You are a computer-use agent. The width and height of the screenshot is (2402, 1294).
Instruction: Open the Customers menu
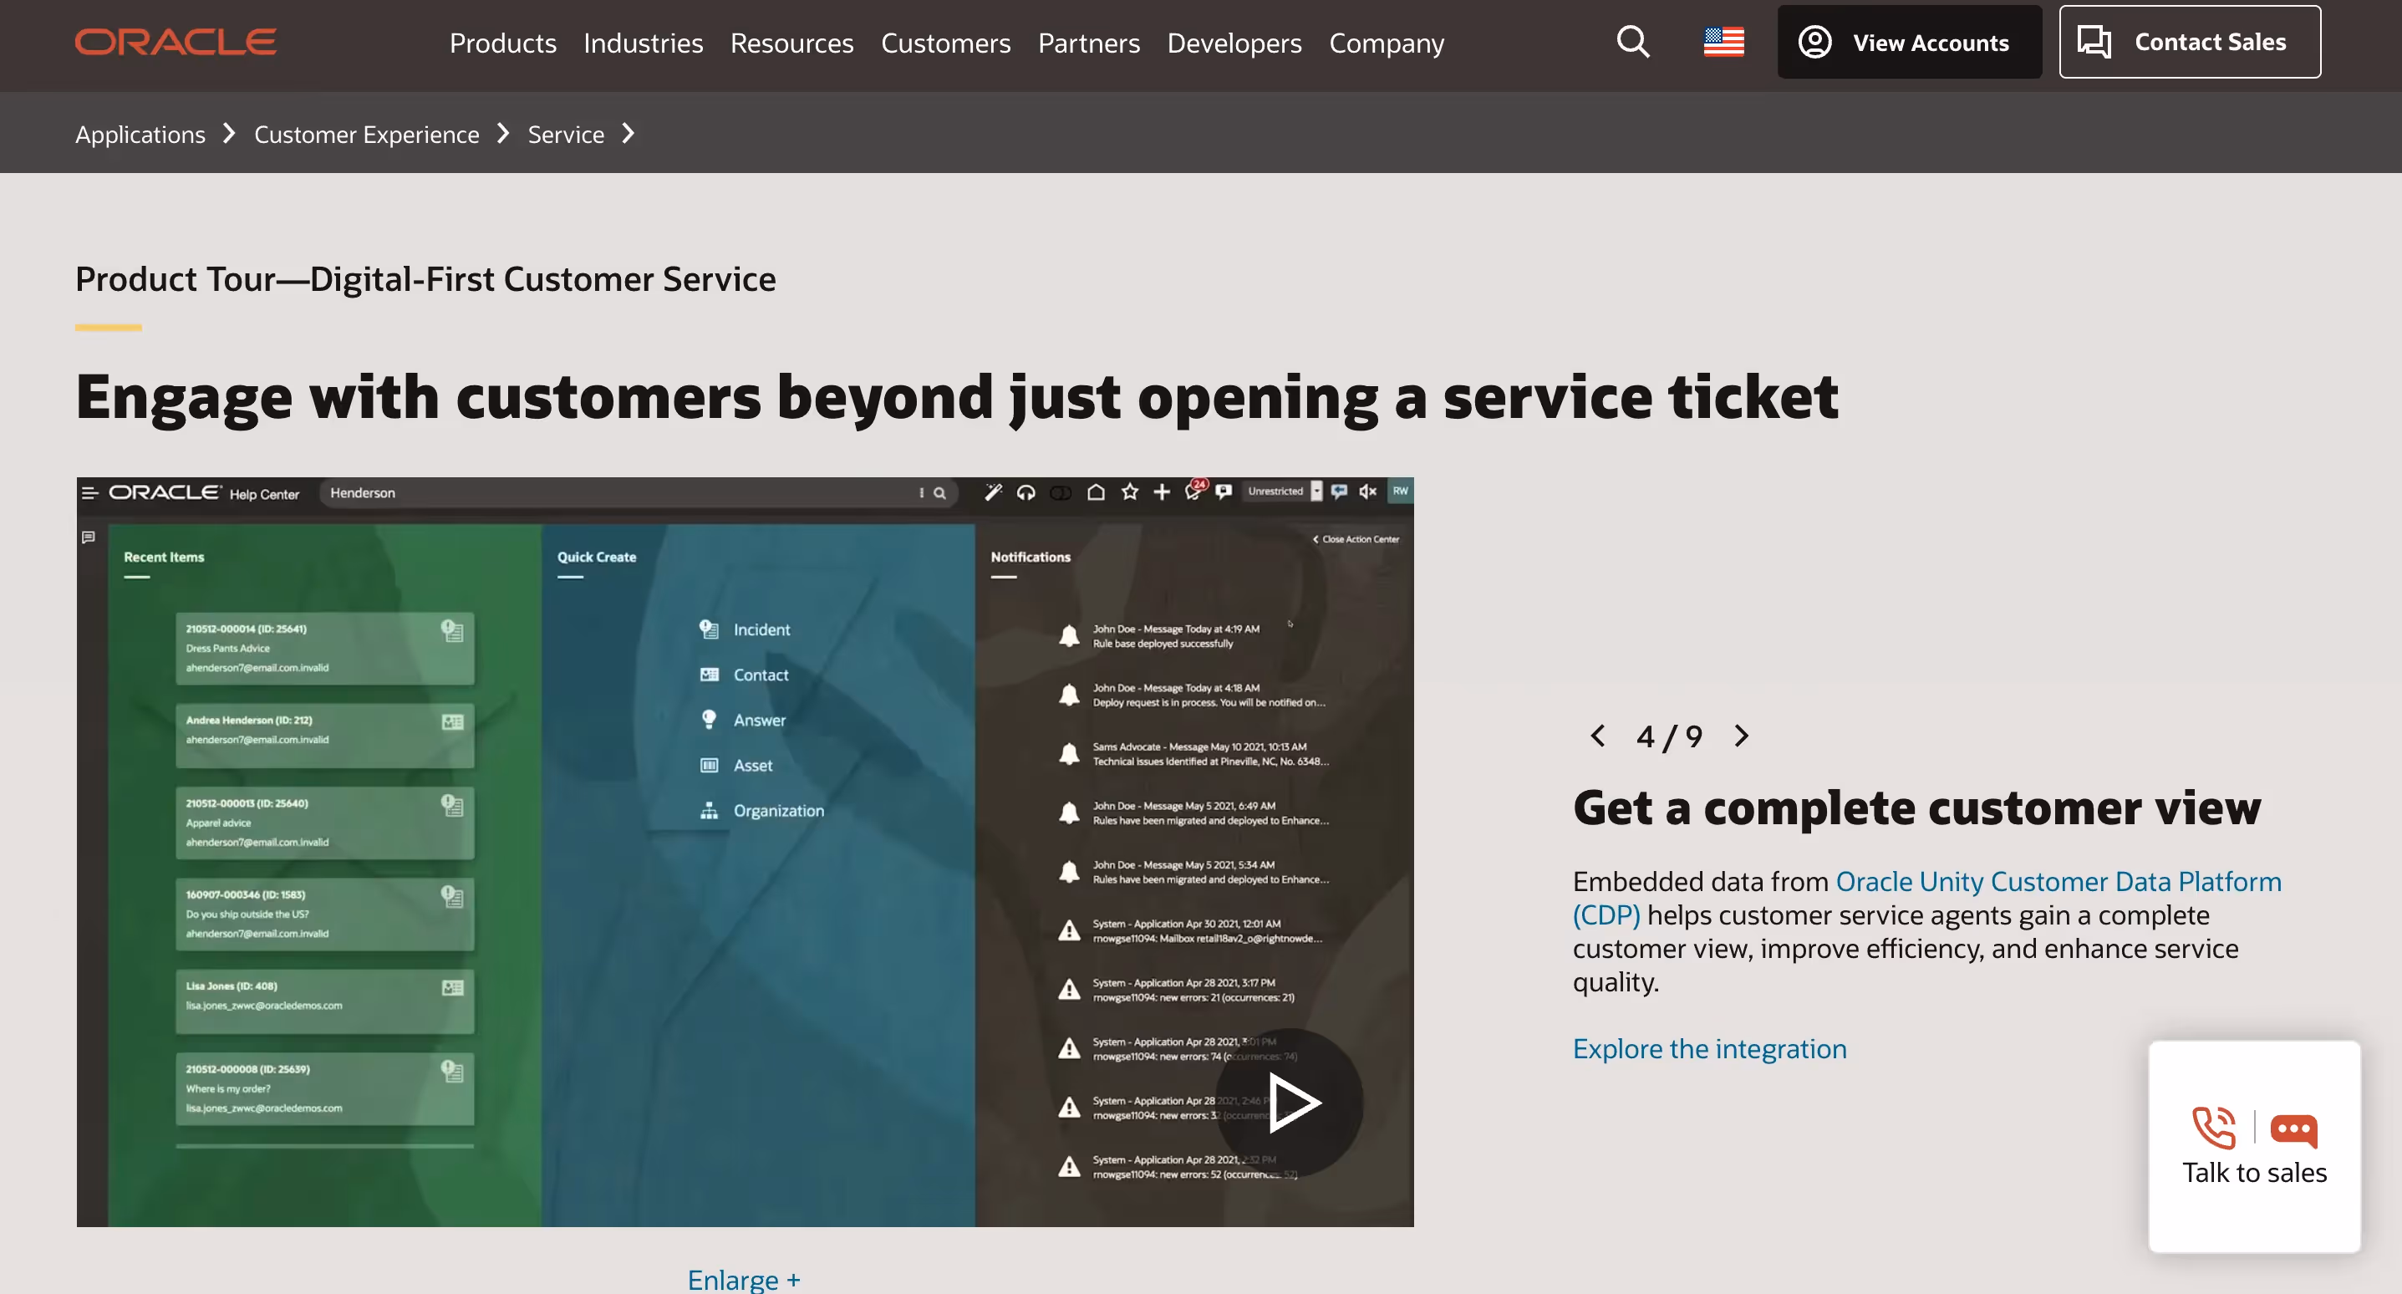[945, 43]
